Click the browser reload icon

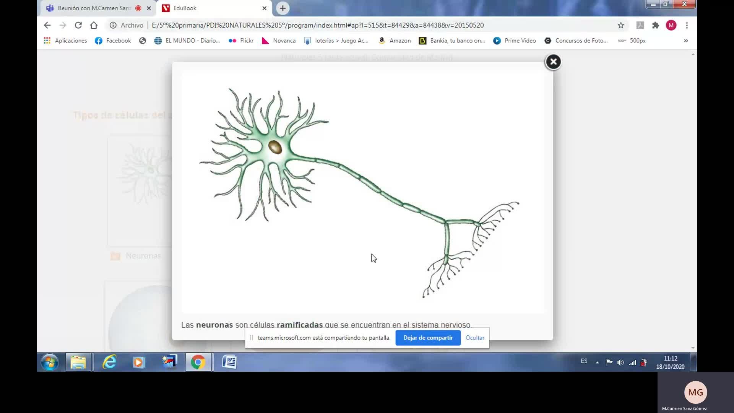(x=78, y=25)
